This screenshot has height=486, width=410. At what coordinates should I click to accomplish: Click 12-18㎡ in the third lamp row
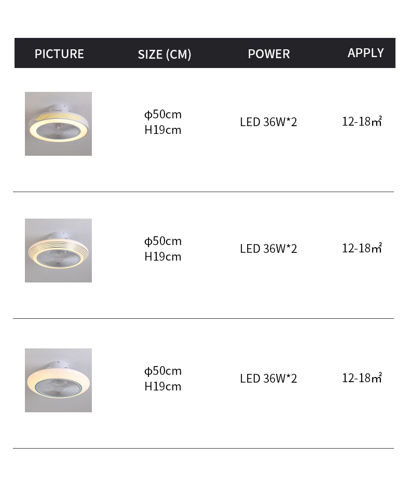point(362,377)
